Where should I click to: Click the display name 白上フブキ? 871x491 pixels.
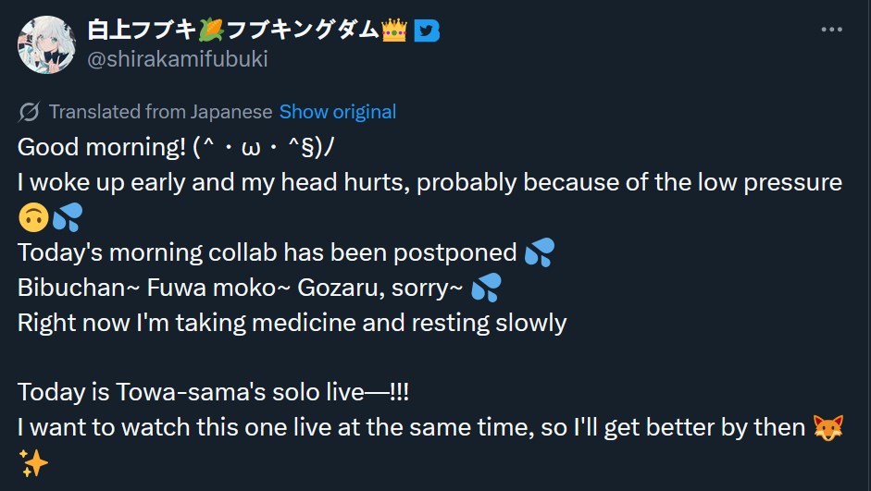pos(141,31)
